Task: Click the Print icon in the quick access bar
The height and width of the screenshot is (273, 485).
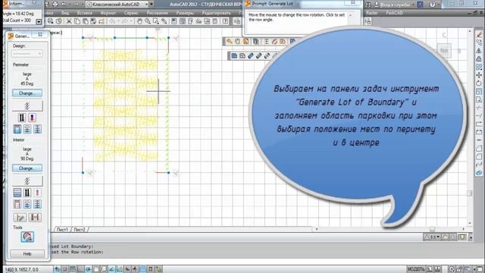Action: tap(55, 4)
